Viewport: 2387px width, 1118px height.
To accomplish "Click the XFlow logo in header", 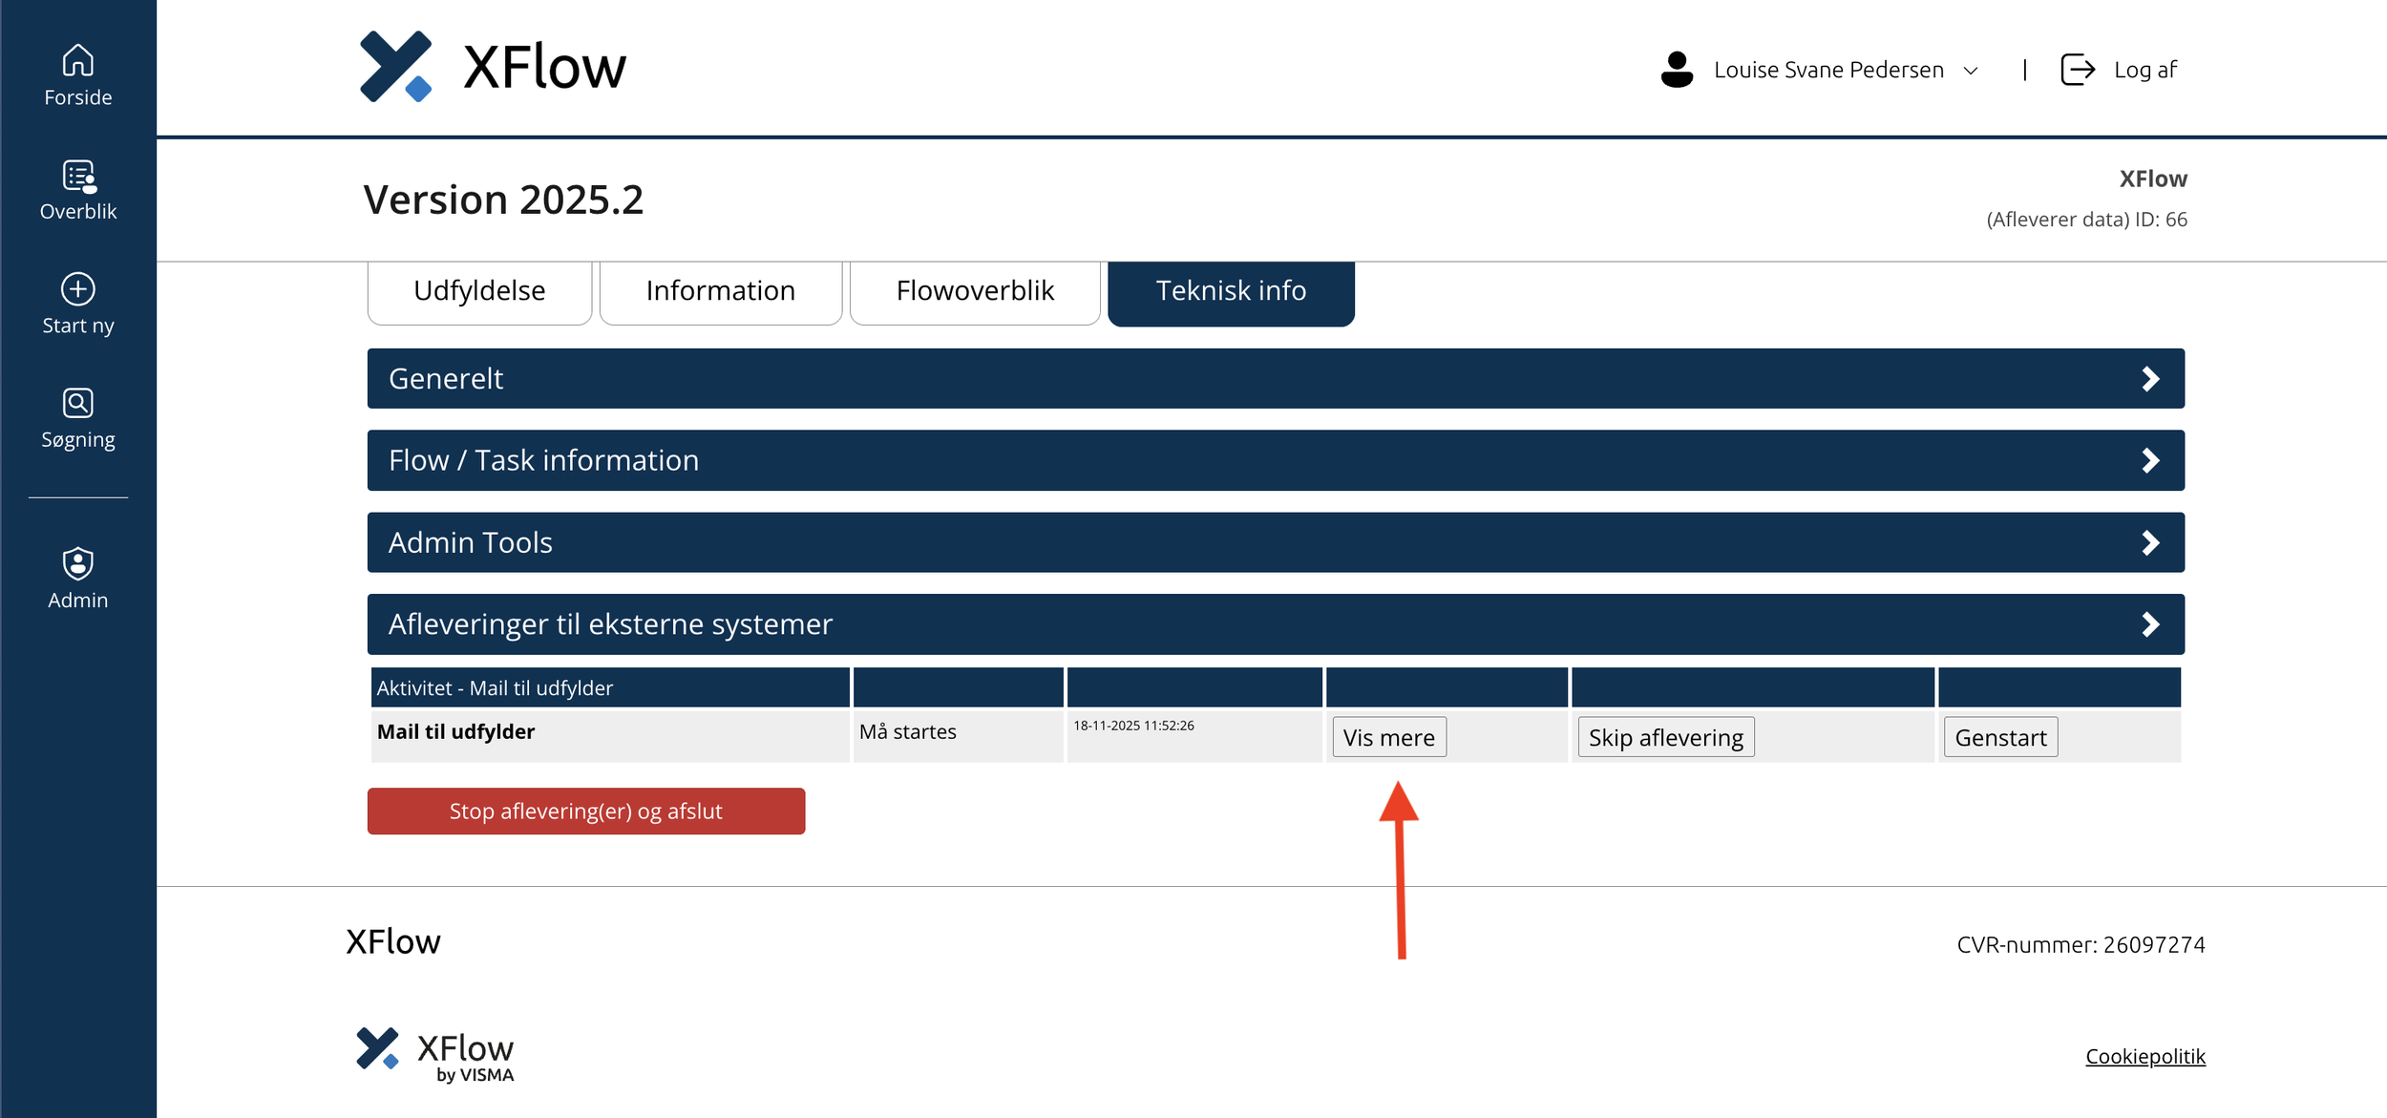I will click(492, 67).
